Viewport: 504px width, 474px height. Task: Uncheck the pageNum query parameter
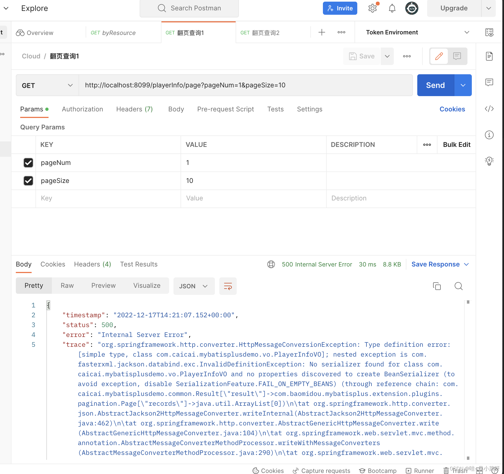[x=28, y=163]
